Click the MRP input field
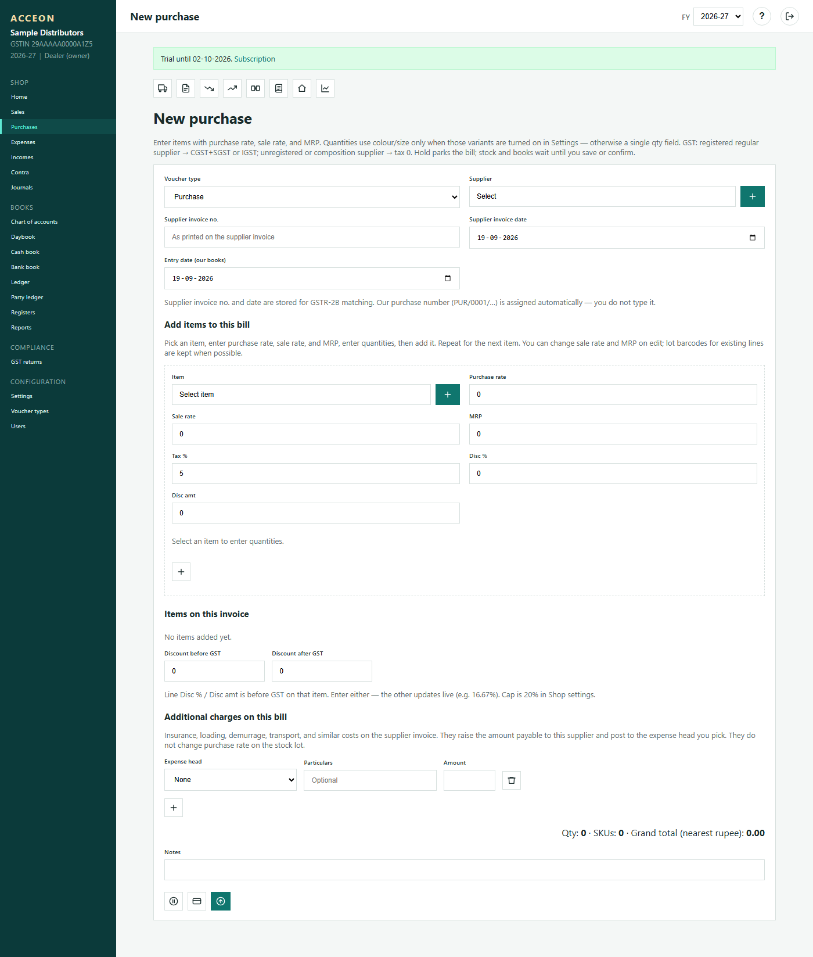This screenshot has height=957, width=813. point(613,434)
